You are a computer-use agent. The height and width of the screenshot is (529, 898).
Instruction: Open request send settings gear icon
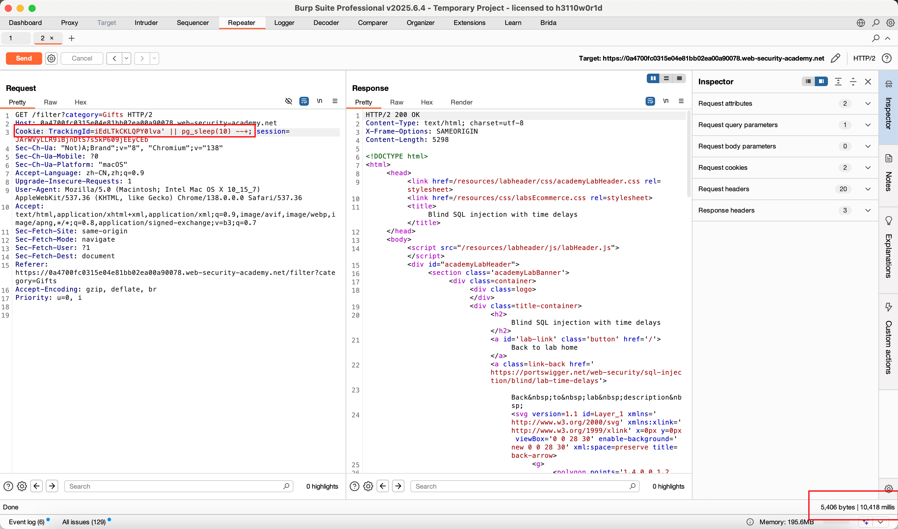click(x=51, y=58)
